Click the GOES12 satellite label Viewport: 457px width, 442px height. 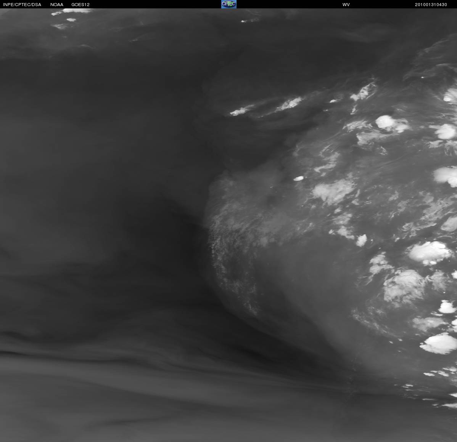[80, 5]
